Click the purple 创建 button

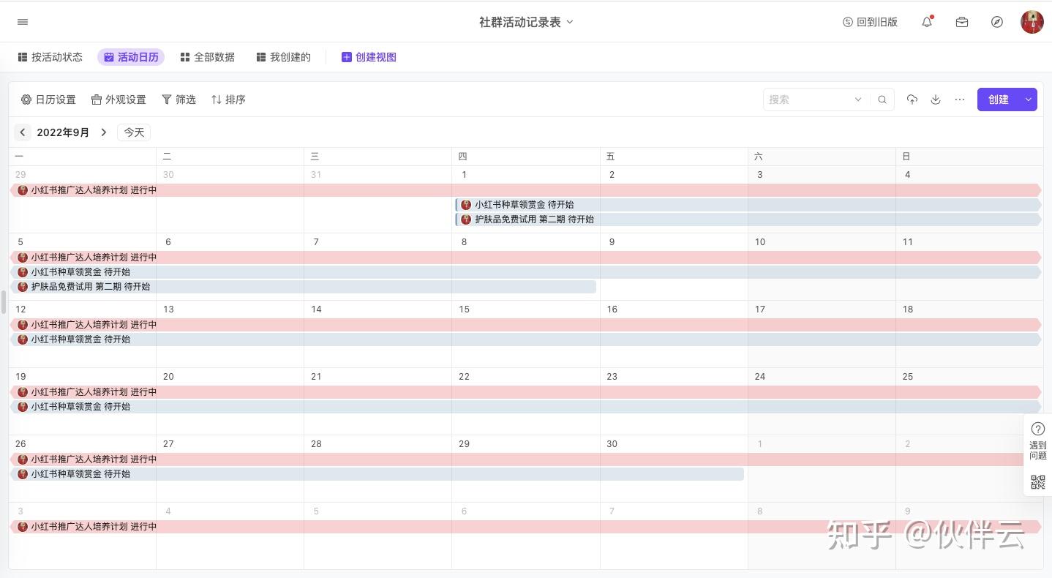(x=999, y=100)
